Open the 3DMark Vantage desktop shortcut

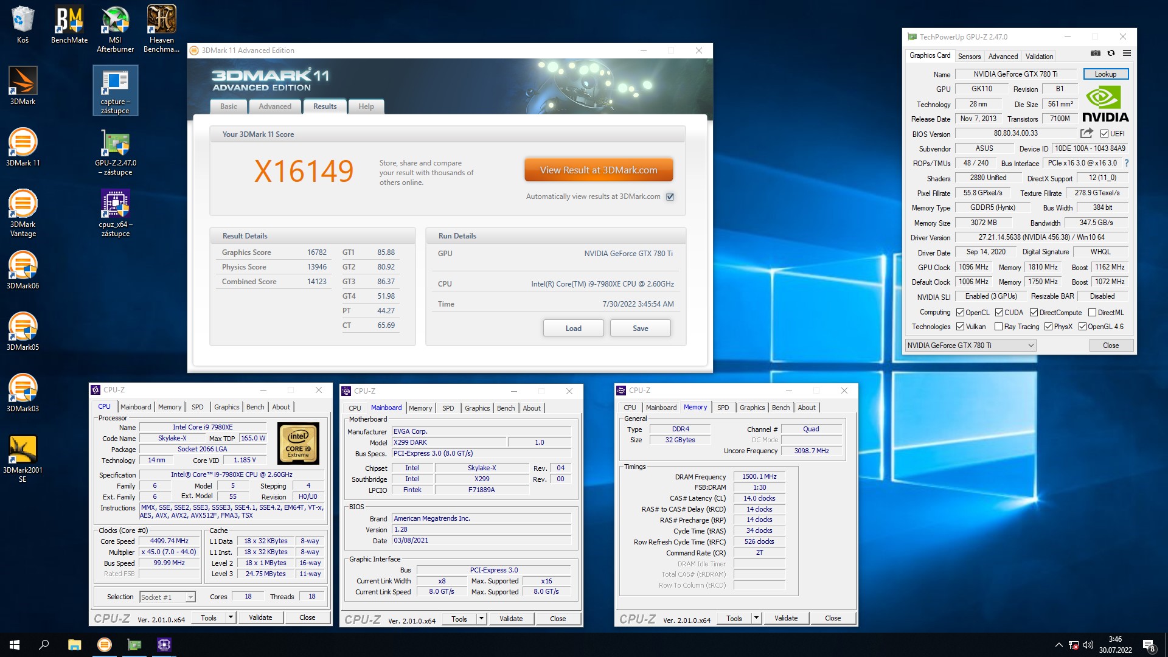pos(23,213)
